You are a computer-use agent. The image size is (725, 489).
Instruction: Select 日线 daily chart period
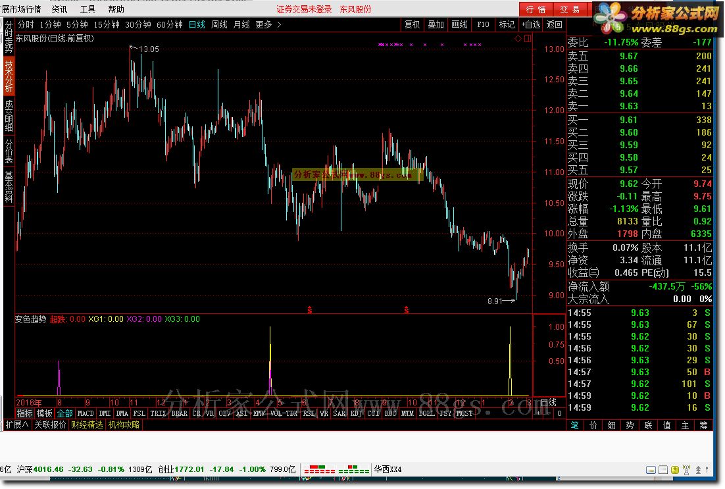pyautogui.click(x=197, y=24)
